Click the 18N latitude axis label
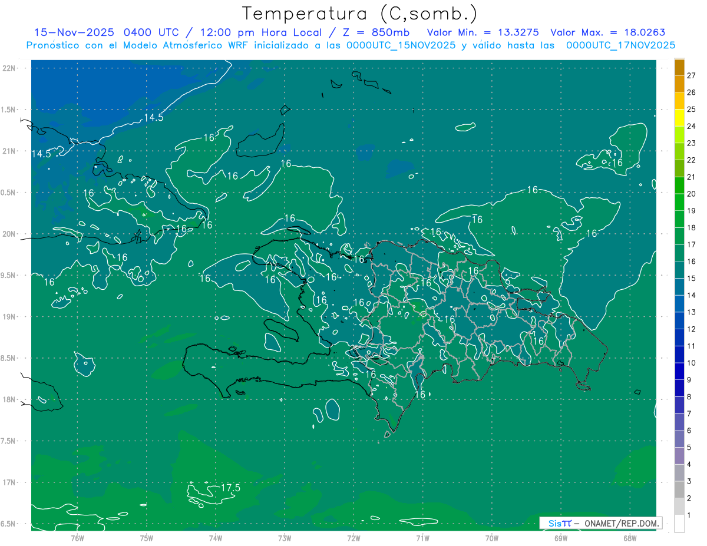The height and width of the screenshot is (546, 707). pyautogui.click(x=9, y=399)
